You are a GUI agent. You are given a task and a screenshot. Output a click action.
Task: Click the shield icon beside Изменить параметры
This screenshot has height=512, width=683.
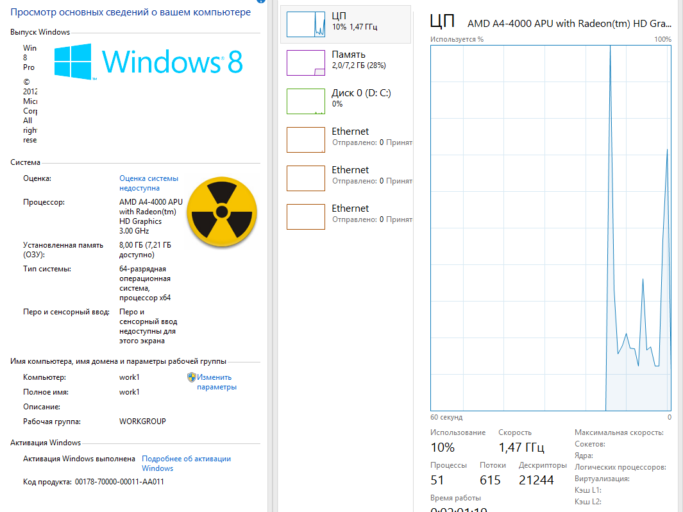[191, 377]
